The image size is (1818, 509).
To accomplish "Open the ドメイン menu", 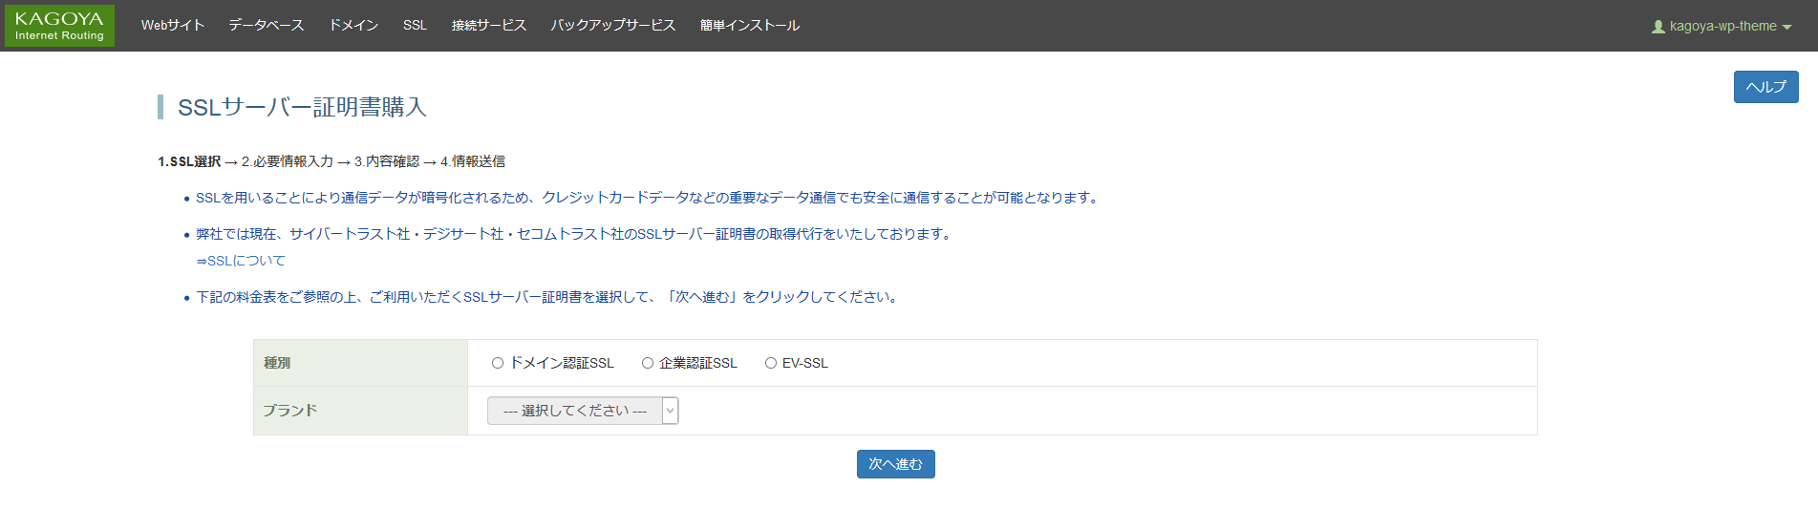I will coord(353,26).
